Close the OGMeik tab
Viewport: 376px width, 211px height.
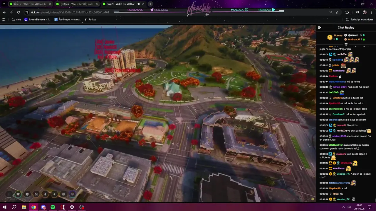point(97,4)
